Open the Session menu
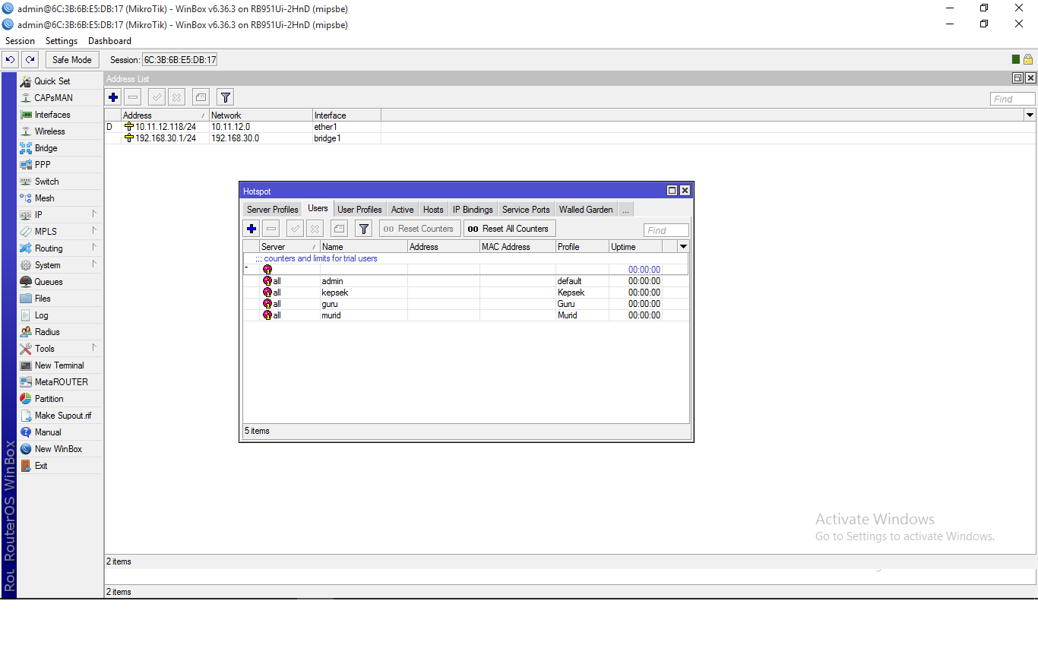Image resolution: width=1038 pixels, height=661 pixels. click(x=20, y=41)
